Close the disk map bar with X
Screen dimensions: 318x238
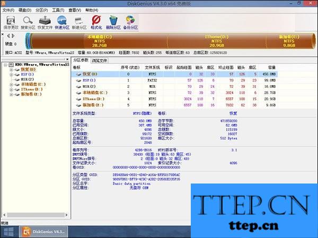[3, 34]
